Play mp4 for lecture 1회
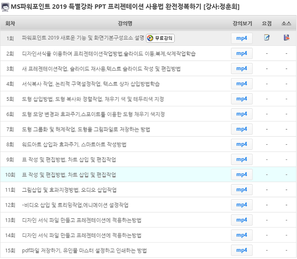 point(242,38)
